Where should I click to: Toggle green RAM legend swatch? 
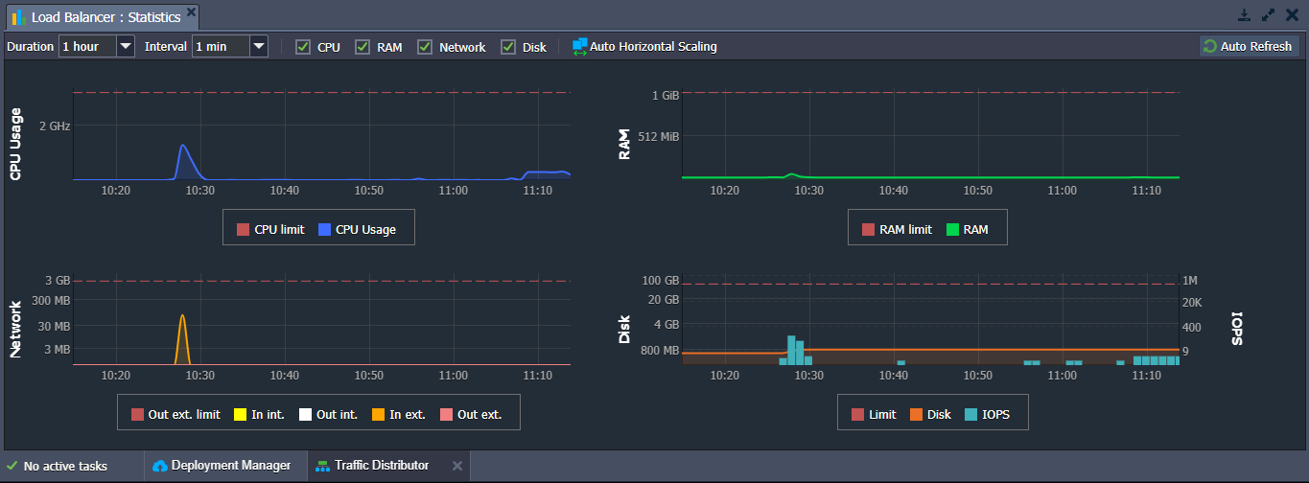pos(952,229)
